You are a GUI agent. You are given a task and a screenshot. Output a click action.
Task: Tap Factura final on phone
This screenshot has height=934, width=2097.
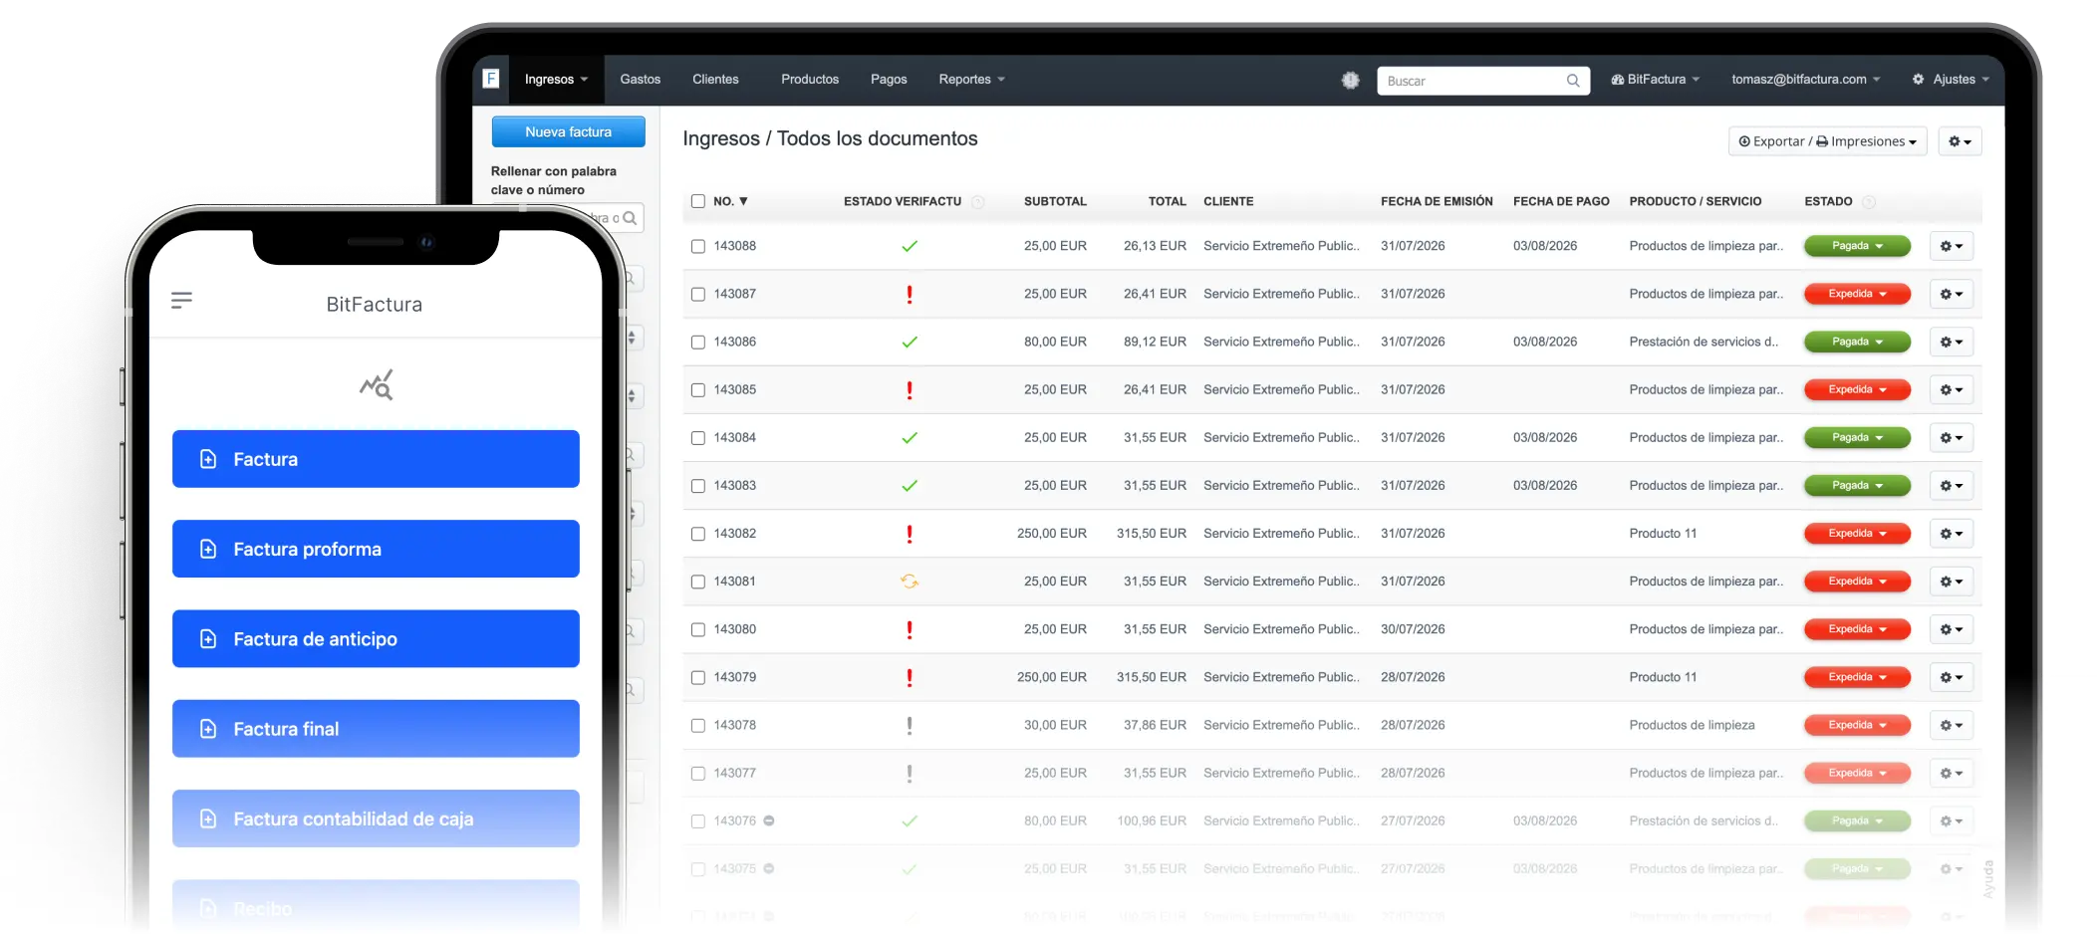click(x=376, y=729)
